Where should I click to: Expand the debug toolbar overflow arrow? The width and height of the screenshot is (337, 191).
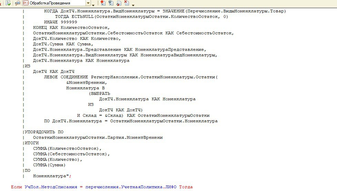point(133,5)
